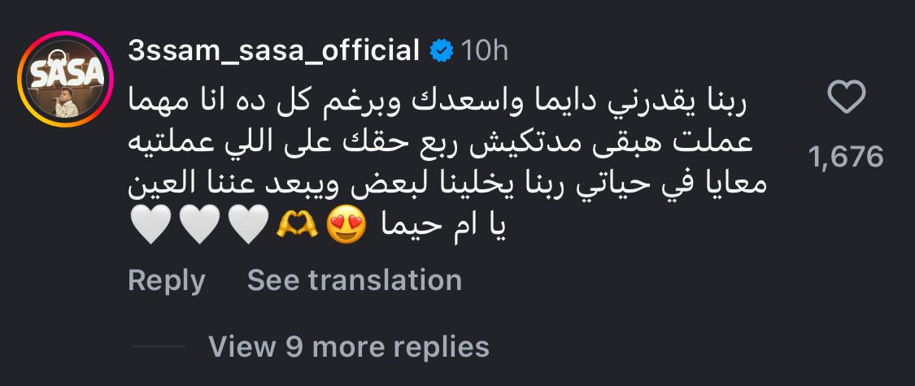915x386 pixels.
Task: Click the 10h timestamp
Action: click(485, 51)
